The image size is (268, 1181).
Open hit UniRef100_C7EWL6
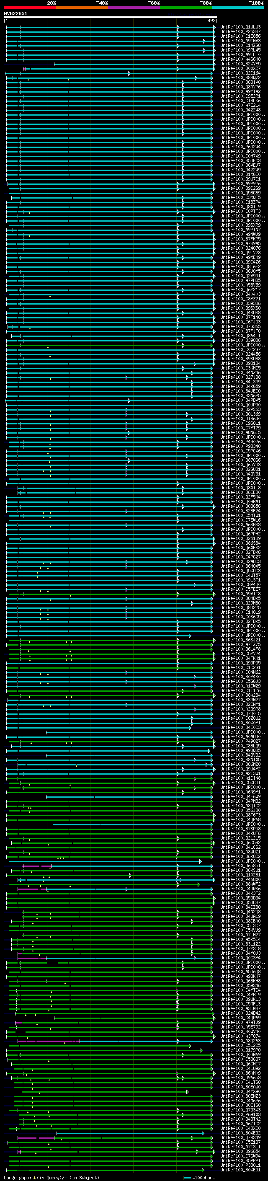click(240, 520)
